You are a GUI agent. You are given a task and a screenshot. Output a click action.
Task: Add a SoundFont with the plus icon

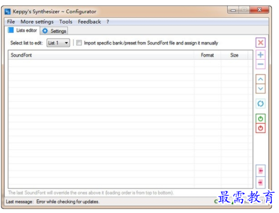260,55
